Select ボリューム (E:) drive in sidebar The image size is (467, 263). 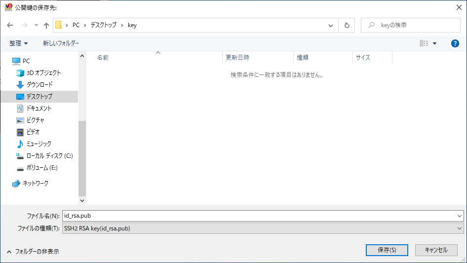point(42,167)
